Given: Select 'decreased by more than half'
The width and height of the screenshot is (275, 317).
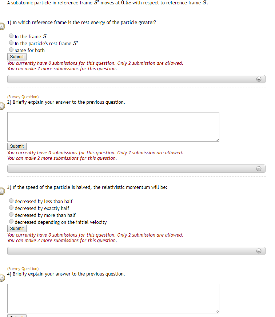Looking at the screenshot, I should tap(11, 214).
